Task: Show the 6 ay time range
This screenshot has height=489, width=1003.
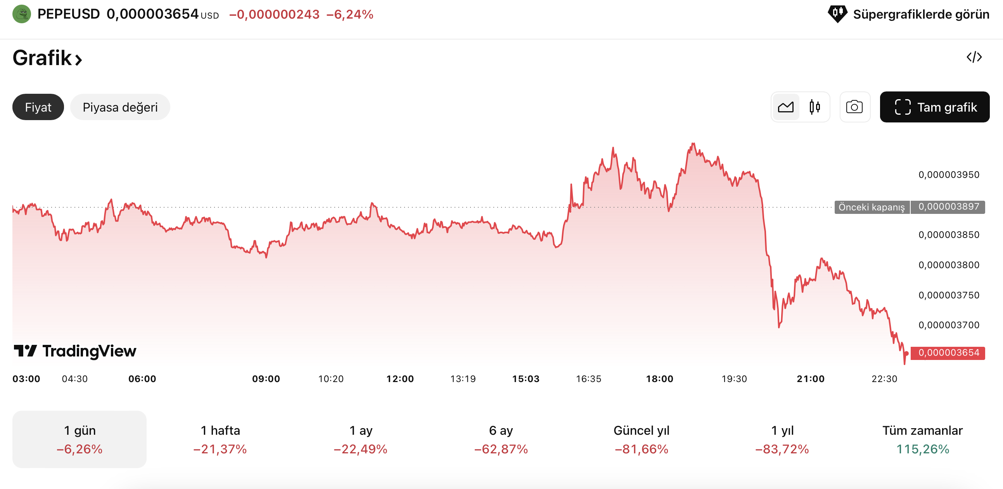Action: point(501,439)
